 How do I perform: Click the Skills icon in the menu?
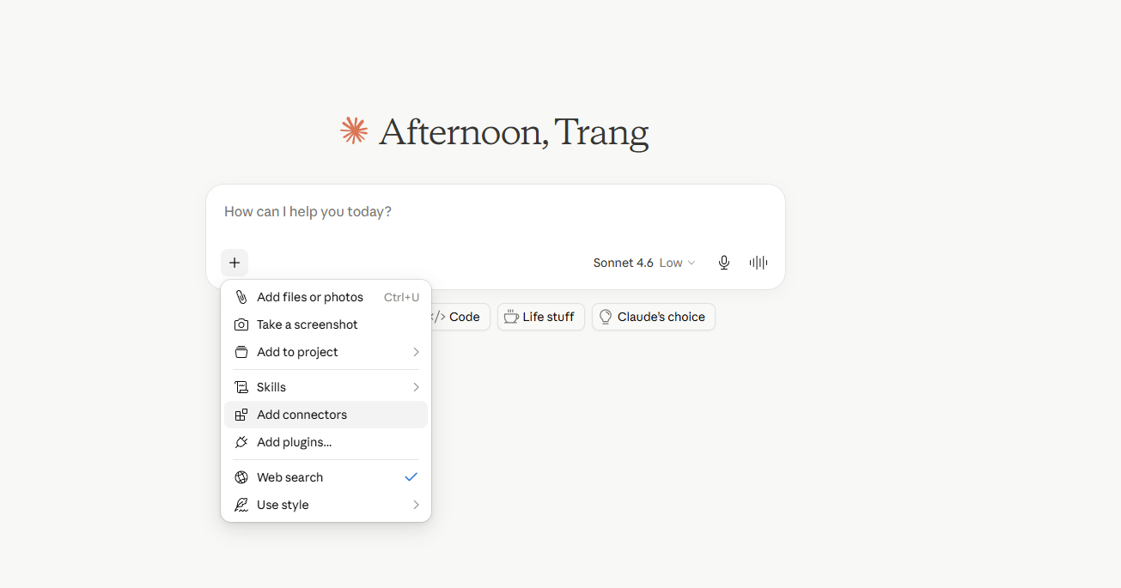(x=241, y=387)
